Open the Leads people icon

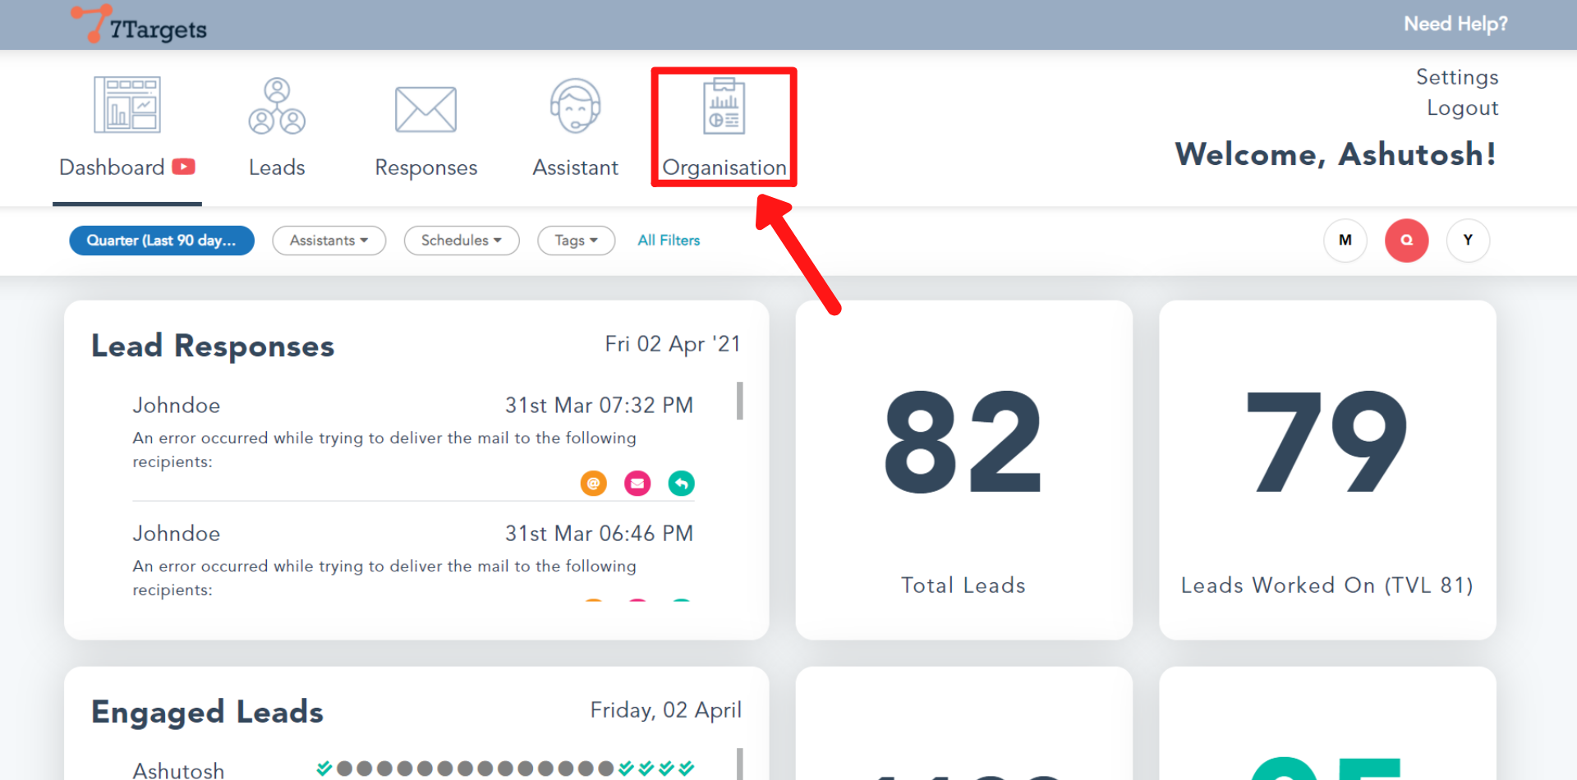[x=277, y=106]
